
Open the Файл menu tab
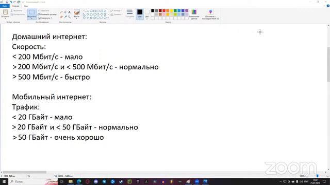pyautogui.click(x=5, y=6)
